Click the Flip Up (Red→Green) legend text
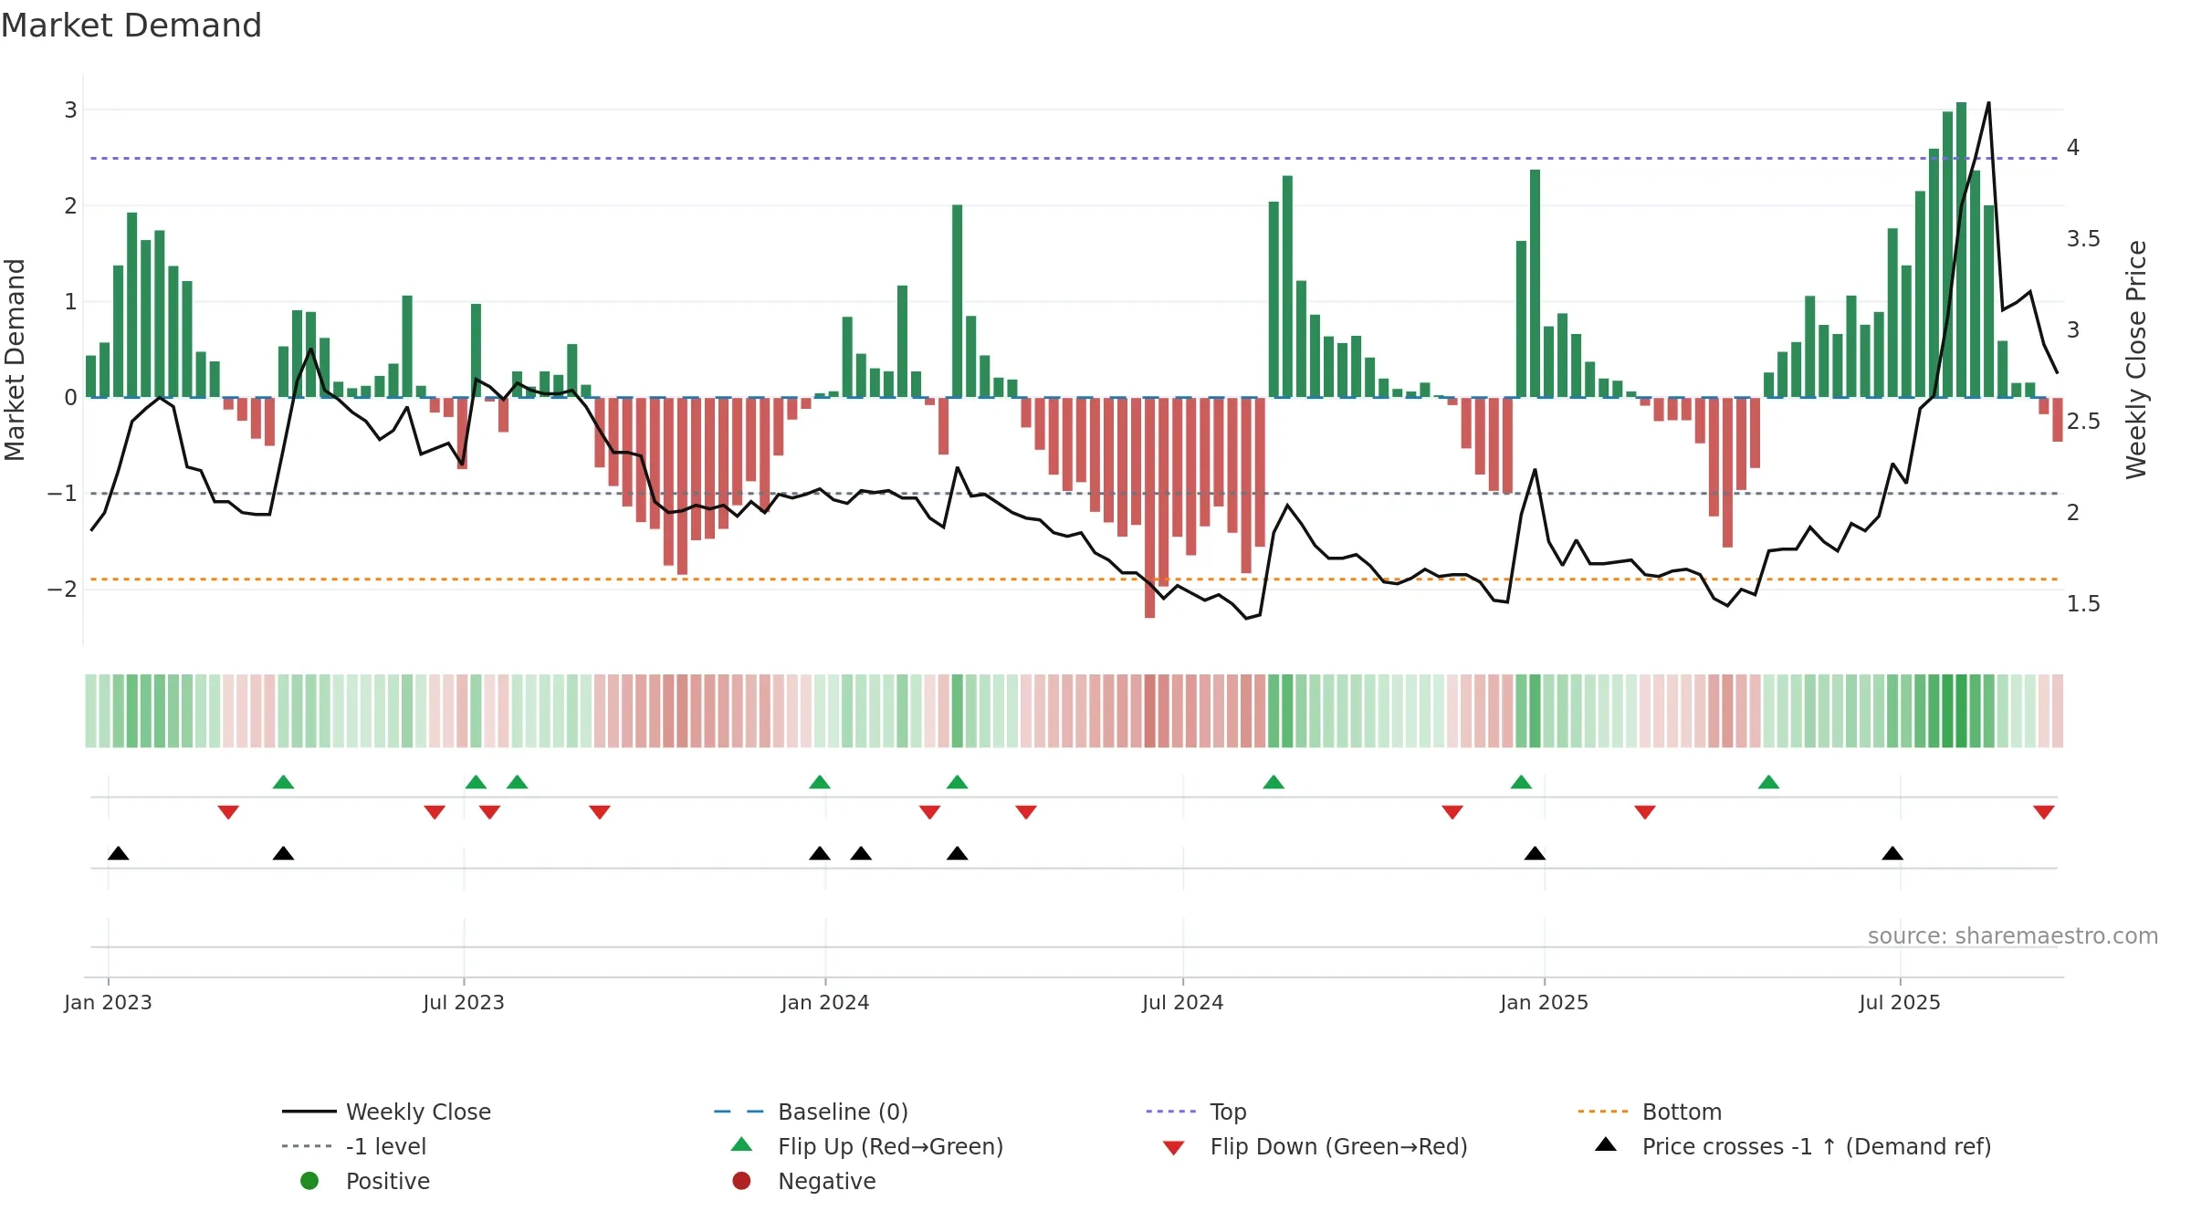 point(890,1146)
